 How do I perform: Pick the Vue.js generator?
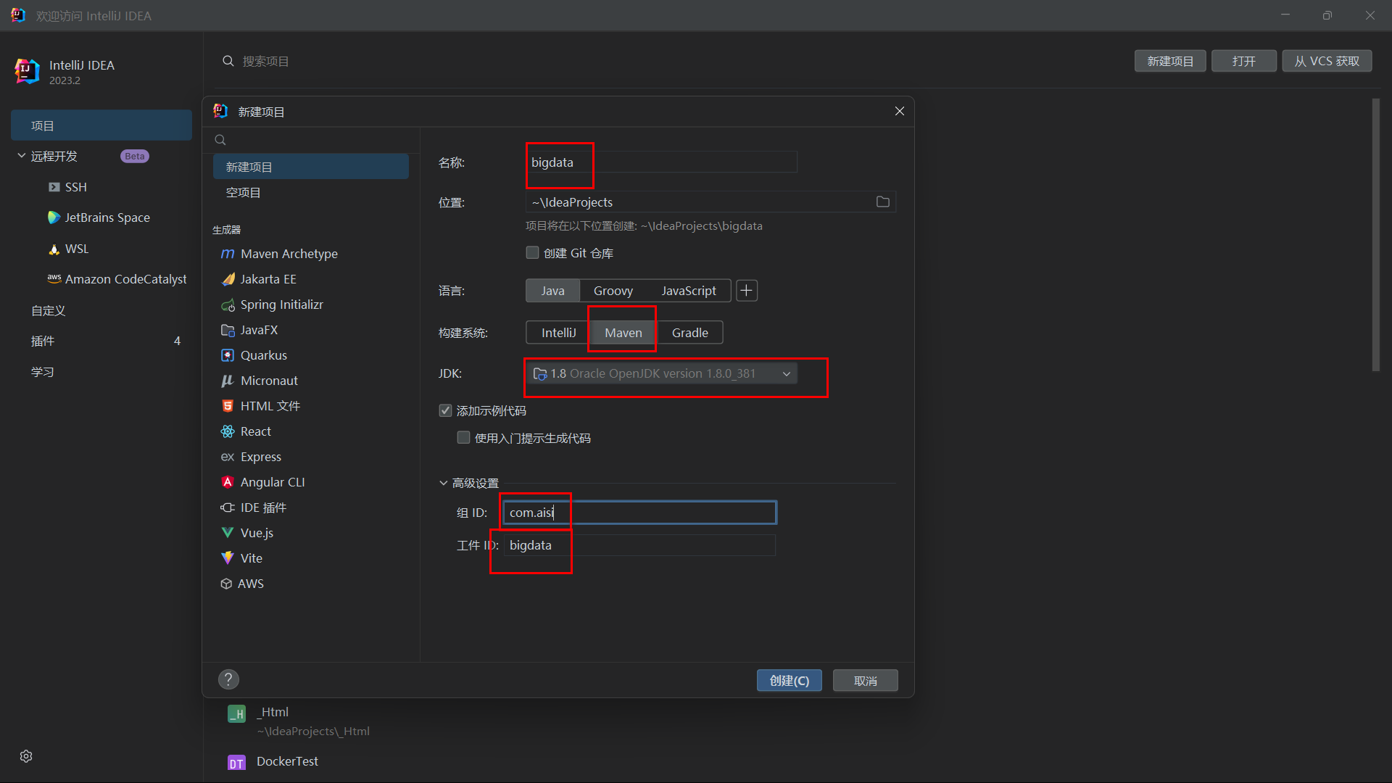[x=257, y=533]
